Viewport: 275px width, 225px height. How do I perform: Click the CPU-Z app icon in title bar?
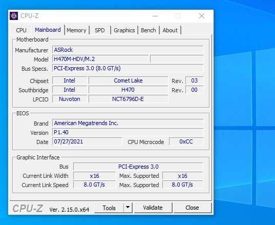(x=14, y=16)
